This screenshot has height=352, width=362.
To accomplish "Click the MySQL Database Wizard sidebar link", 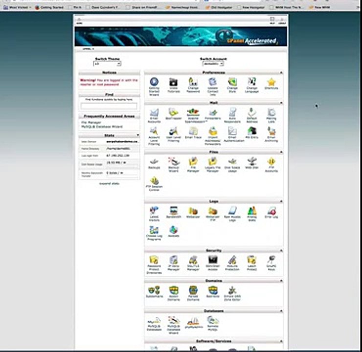I will (x=102, y=127).
